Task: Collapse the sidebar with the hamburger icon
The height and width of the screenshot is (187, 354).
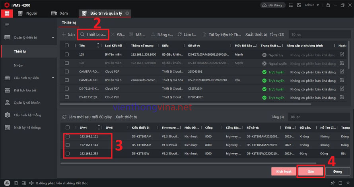Action: coord(7,25)
